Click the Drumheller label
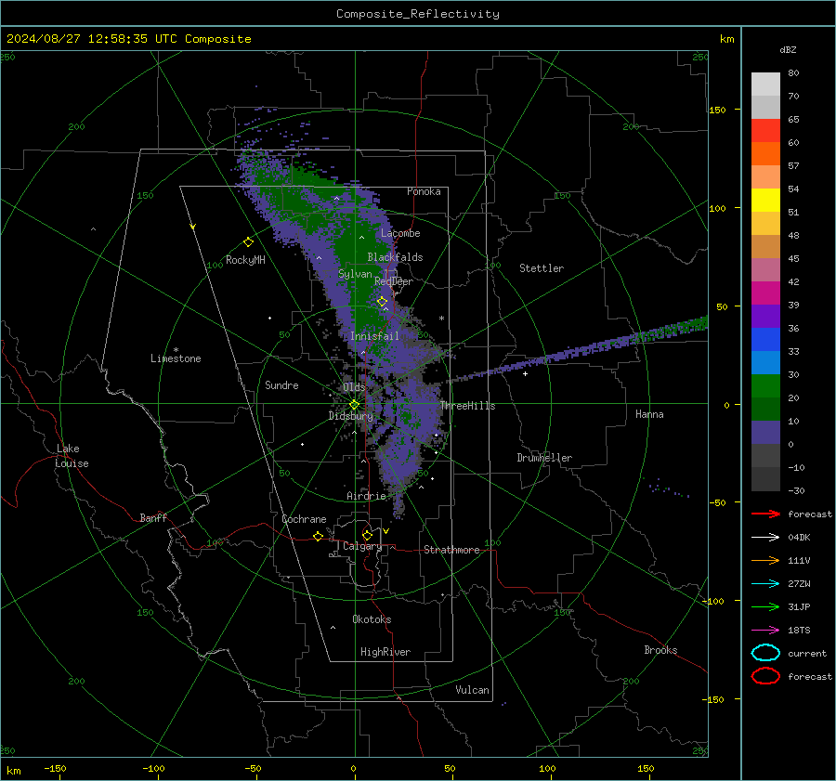836x781 pixels. pyautogui.click(x=544, y=458)
